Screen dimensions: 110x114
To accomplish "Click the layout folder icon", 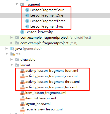I will pos(17,65).
